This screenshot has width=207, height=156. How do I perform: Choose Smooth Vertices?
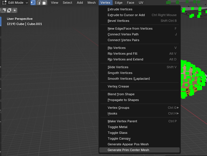[x=139, y=73]
